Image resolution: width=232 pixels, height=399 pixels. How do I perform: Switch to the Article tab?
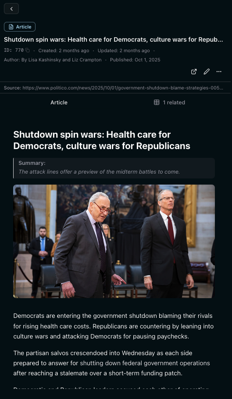click(59, 103)
